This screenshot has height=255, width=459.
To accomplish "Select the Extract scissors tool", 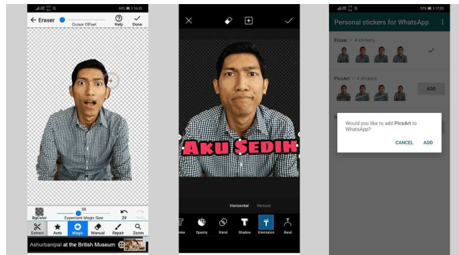I will (37, 229).
